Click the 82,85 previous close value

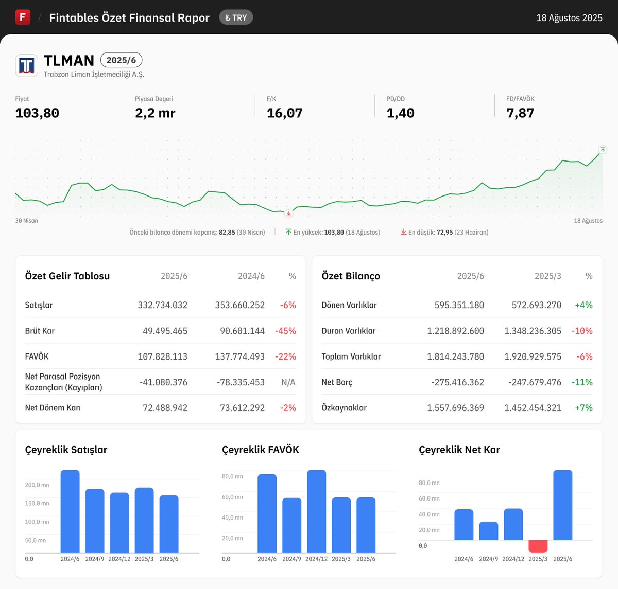click(227, 232)
